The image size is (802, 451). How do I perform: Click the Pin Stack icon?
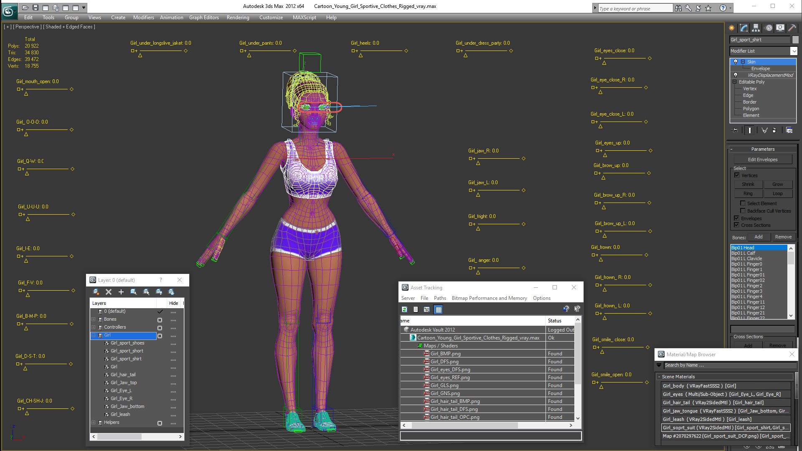pos(735,130)
